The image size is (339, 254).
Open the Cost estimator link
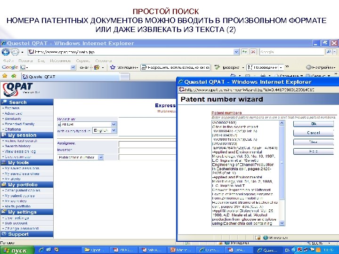18,157
